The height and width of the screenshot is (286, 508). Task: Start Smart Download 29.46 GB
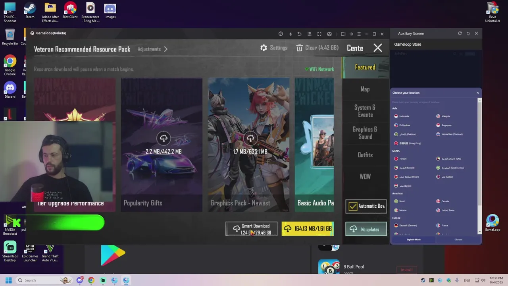pyautogui.click(x=251, y=229)
